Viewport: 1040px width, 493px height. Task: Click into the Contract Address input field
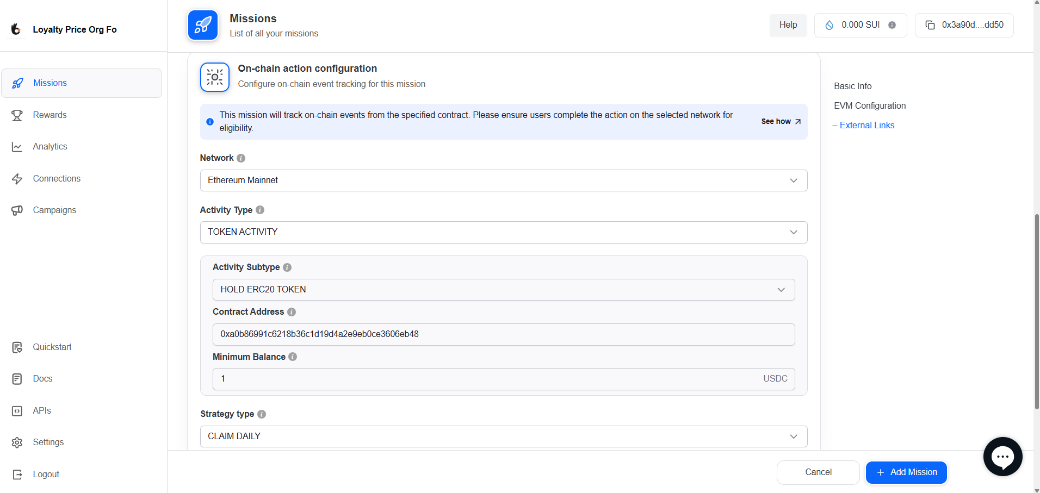coord(504,334)
